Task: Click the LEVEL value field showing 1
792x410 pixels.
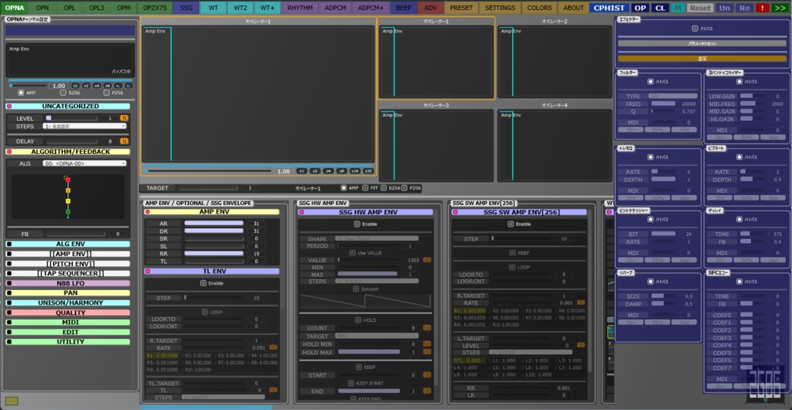Action: (110, 118)
